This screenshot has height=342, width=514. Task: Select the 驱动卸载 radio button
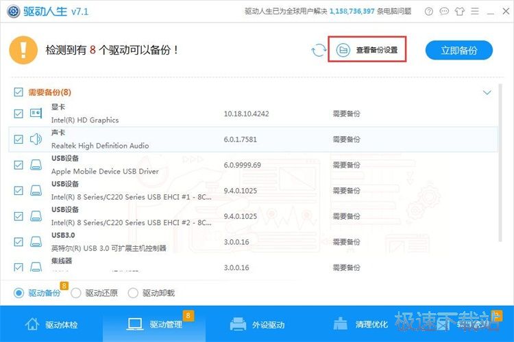coord(133,293)
